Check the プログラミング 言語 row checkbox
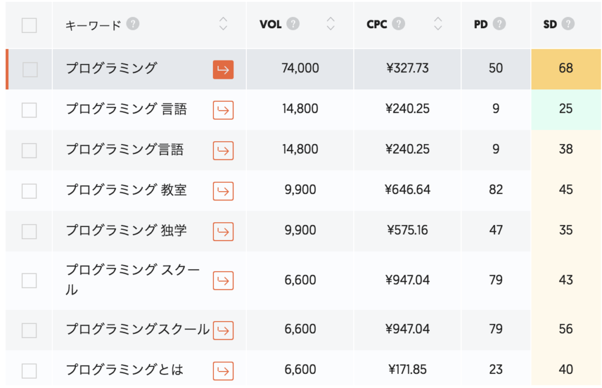The height and width of the screenshot is (388, 602). coord(29,110)
